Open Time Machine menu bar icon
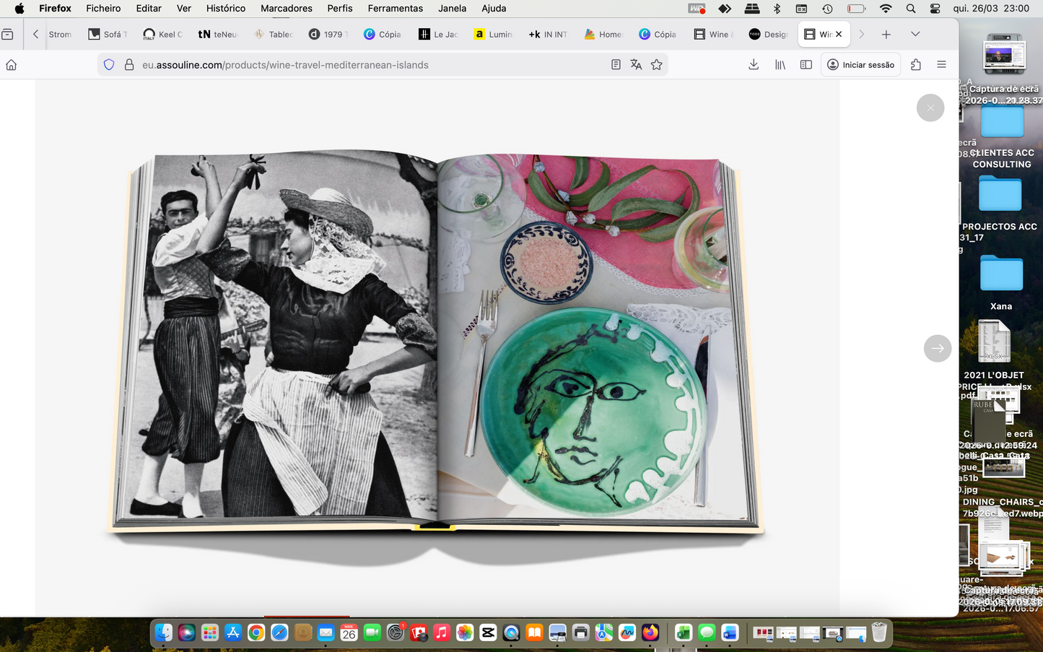The width and height of the screenshot is (1043, 652). pyautogui.click(x=827, y=8)
